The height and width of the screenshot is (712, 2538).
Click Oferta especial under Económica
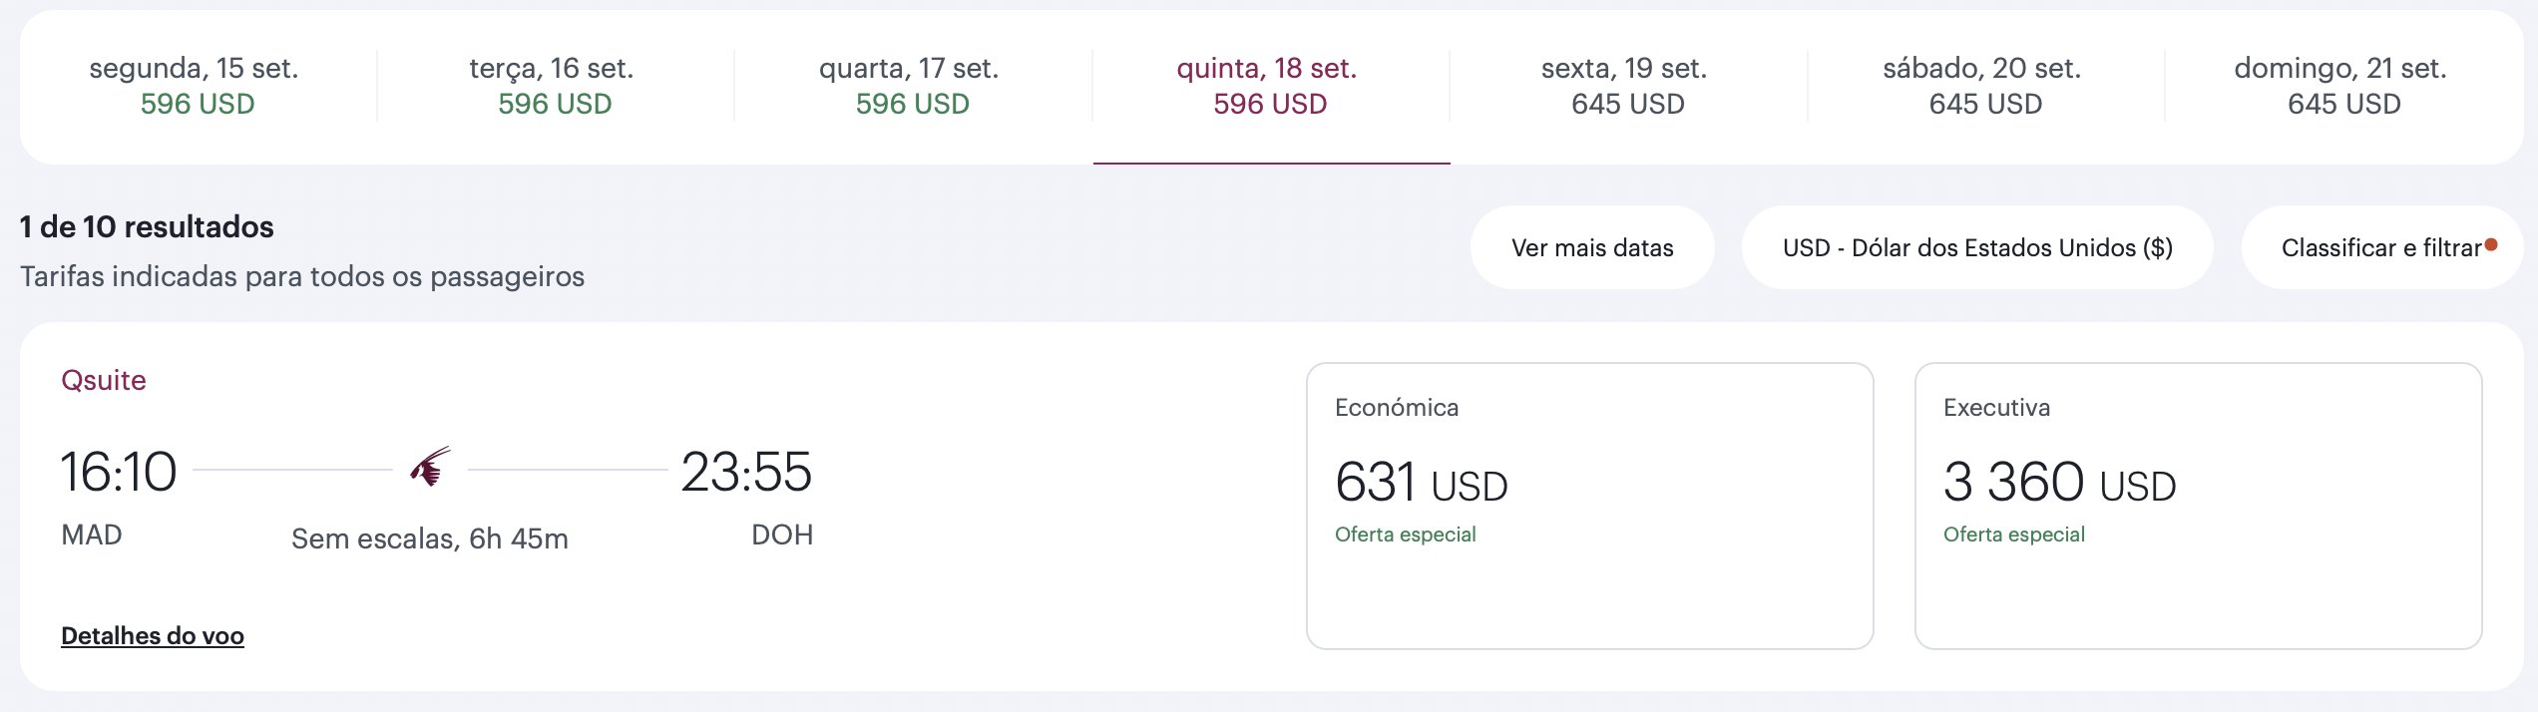coord(1405,534)
